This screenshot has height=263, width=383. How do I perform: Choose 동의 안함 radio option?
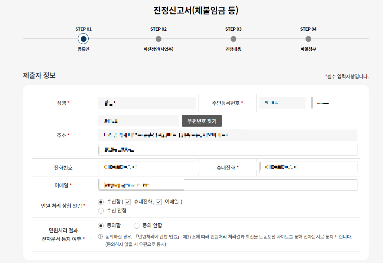coord(137,225)
